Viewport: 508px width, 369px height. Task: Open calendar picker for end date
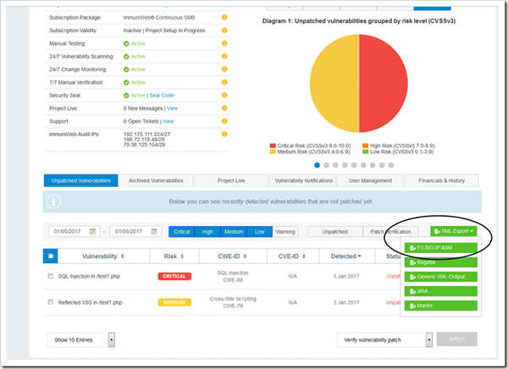pos(156,231)
